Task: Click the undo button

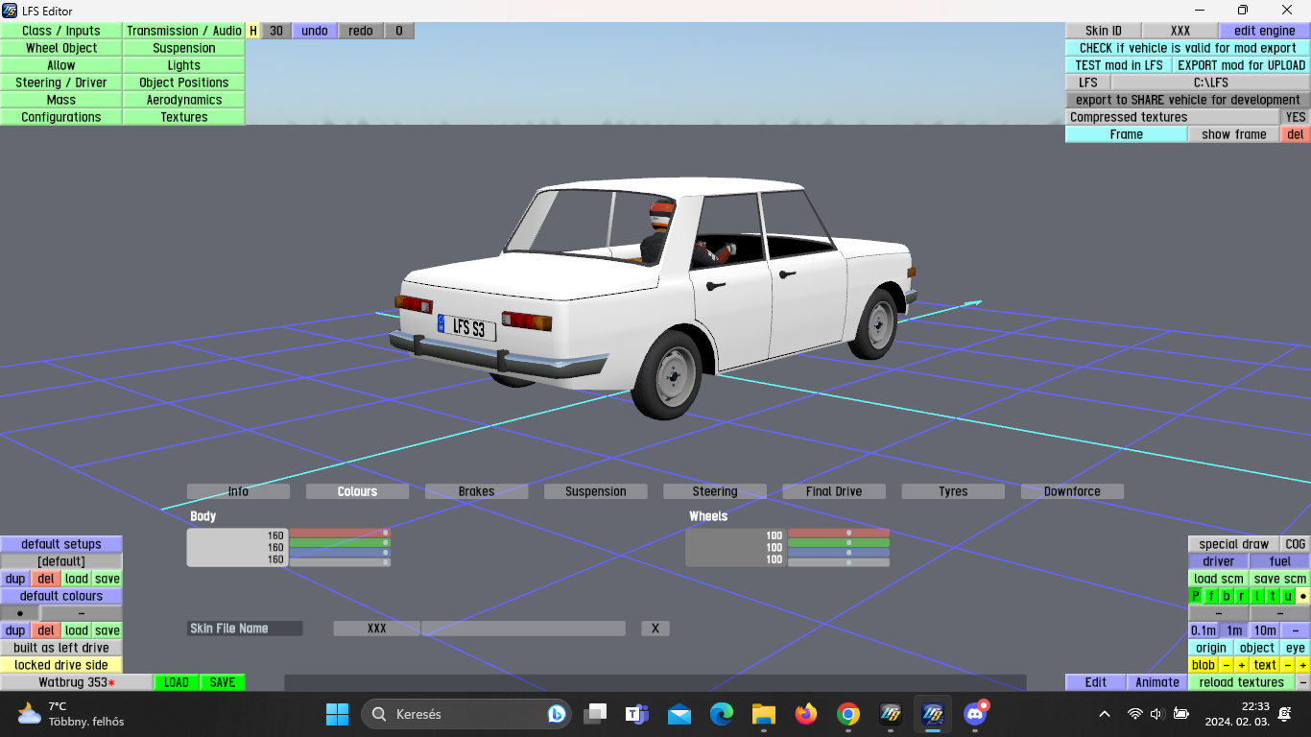Action: coord(315,31)
